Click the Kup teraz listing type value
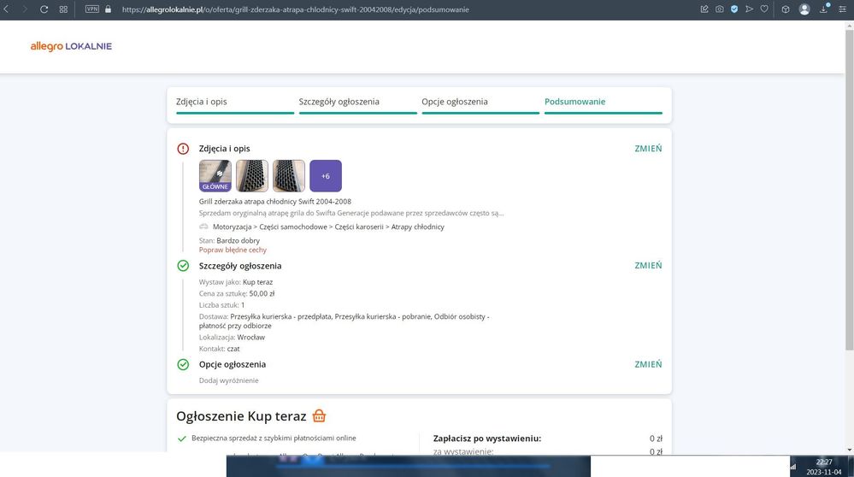The image size is (854, 477). pos(257,282)
